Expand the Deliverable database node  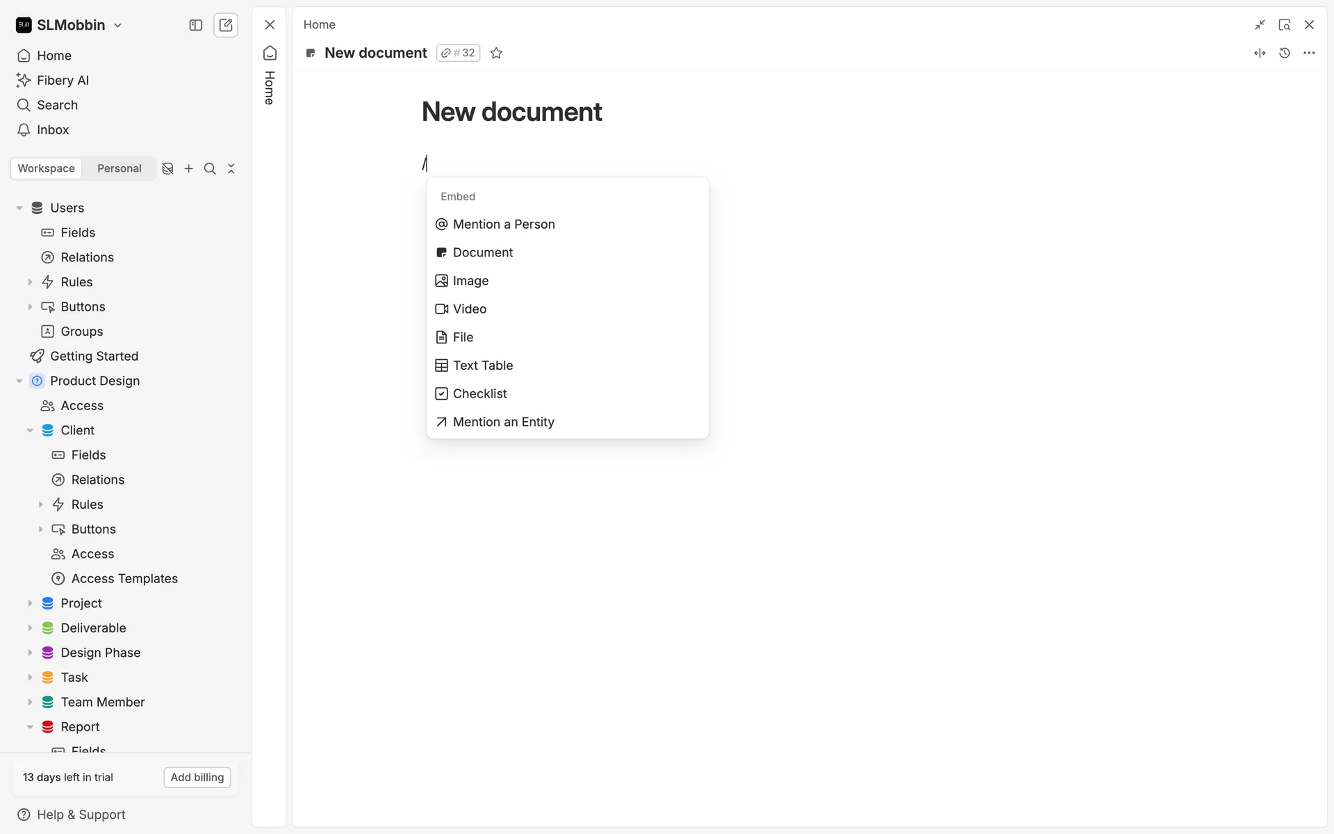(30, 628)
